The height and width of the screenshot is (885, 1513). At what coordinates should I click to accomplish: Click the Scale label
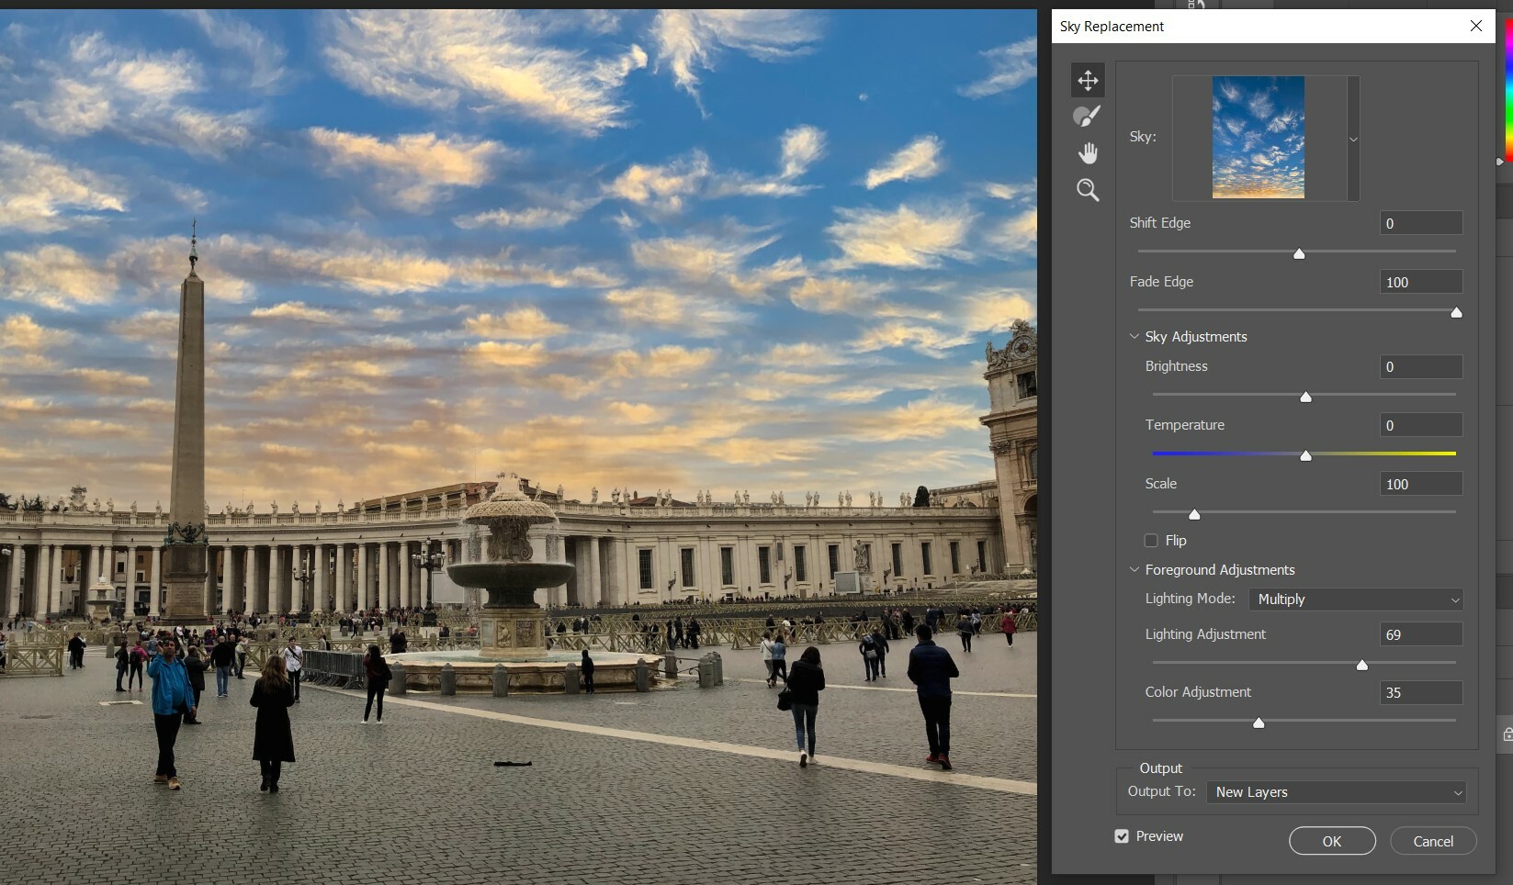pos(1160,484)
